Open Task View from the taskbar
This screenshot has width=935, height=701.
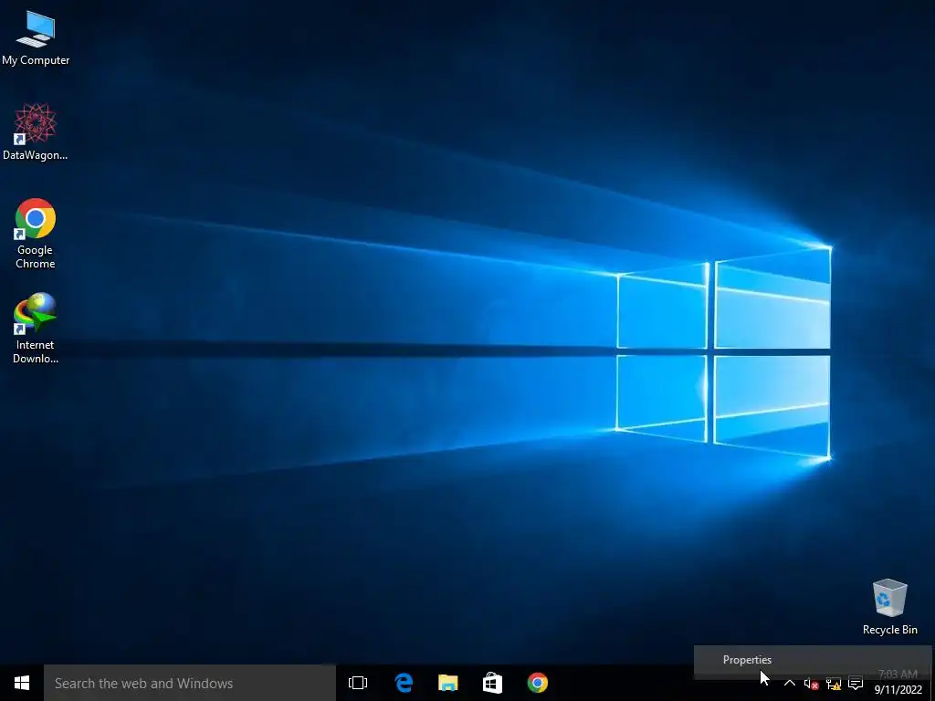pos(358,683)
